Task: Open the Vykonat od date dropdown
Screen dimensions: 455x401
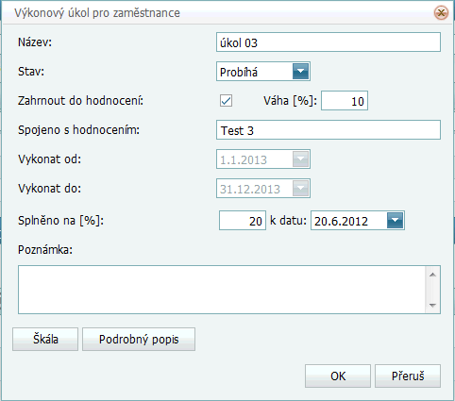Action: point(300,159)
